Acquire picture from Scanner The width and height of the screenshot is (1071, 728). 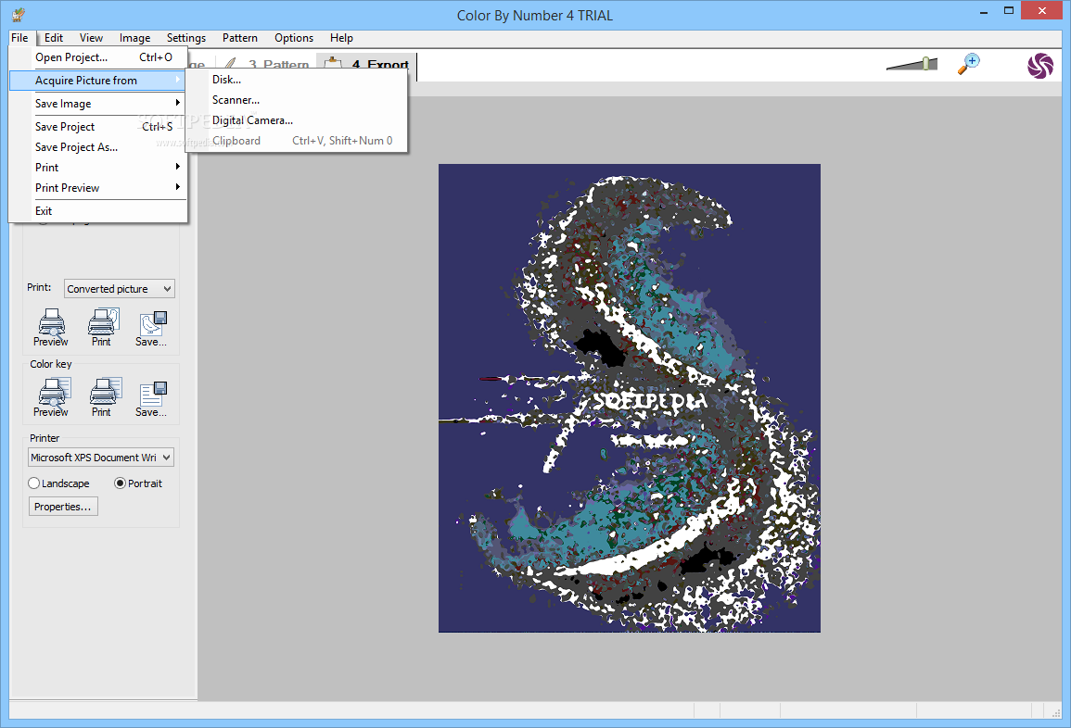pos(297,100)
